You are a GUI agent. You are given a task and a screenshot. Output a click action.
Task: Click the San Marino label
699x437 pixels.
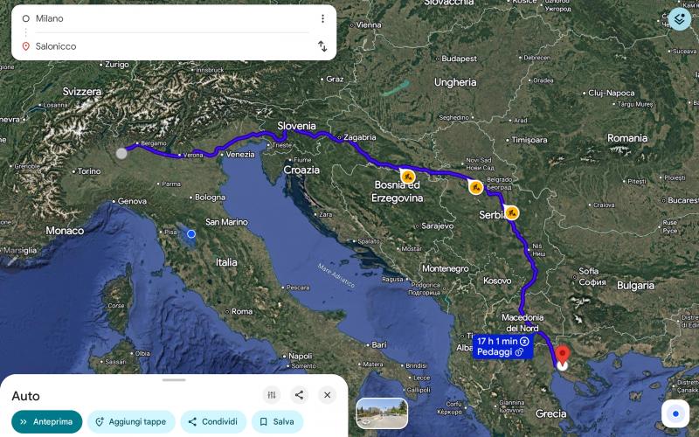tap(226, 222)
